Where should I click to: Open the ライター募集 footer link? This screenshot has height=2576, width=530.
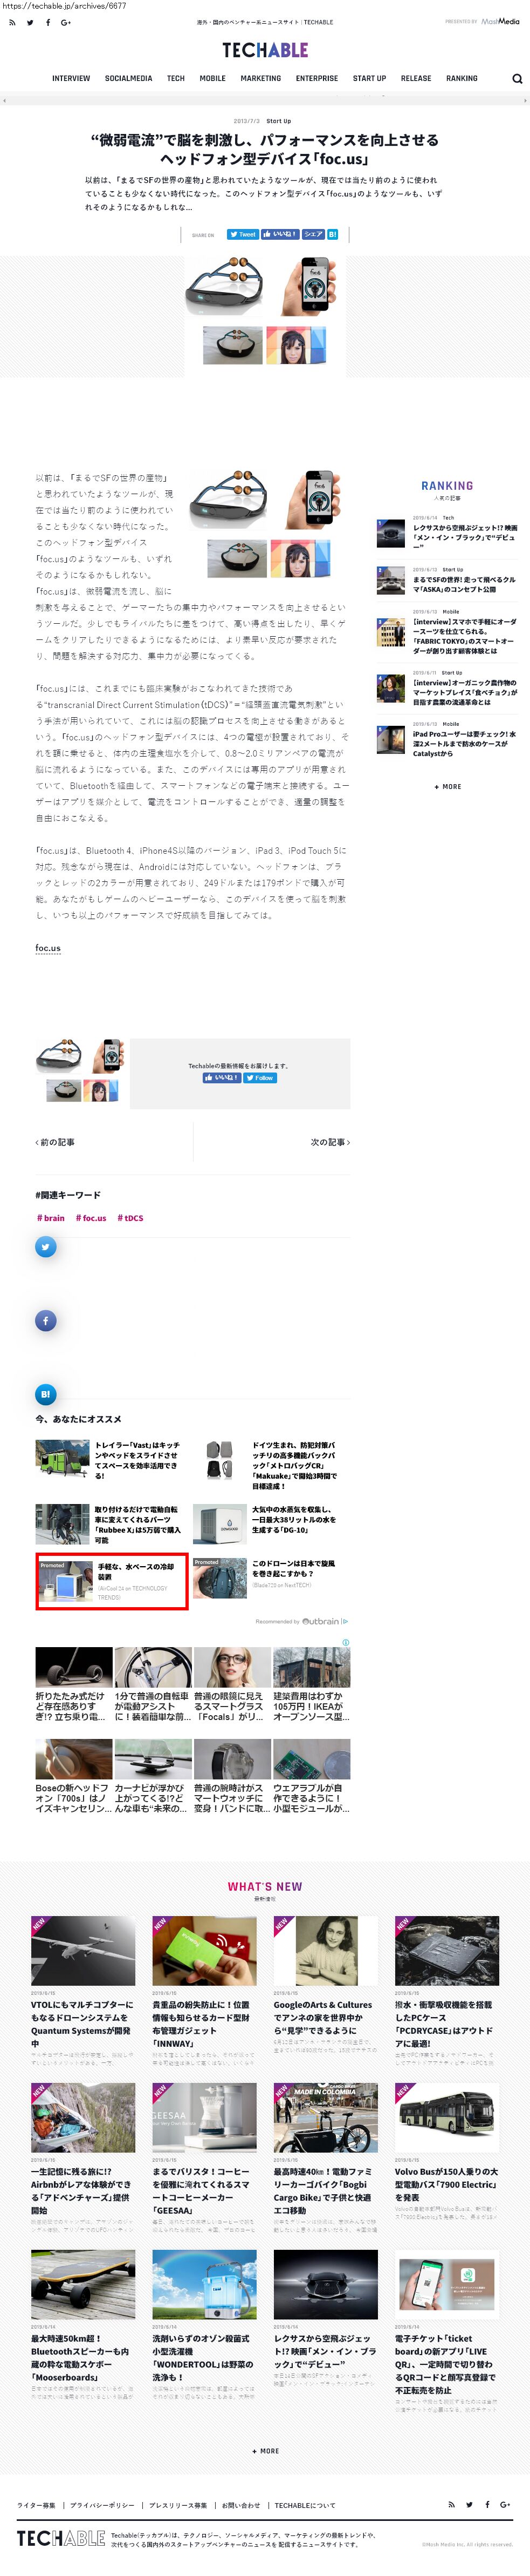coord(37,2505)
